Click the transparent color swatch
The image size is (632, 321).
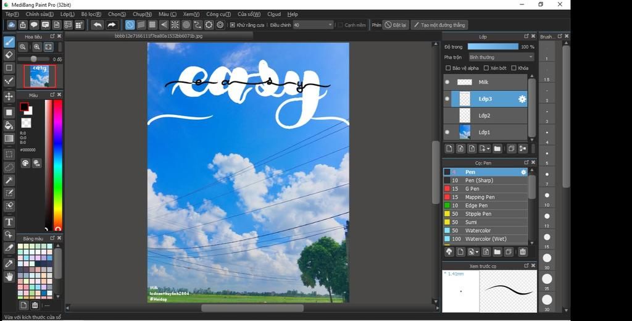coord(26,122)
